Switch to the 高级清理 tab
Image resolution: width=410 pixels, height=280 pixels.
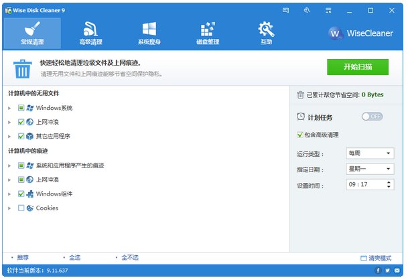[x=90, y=33]
